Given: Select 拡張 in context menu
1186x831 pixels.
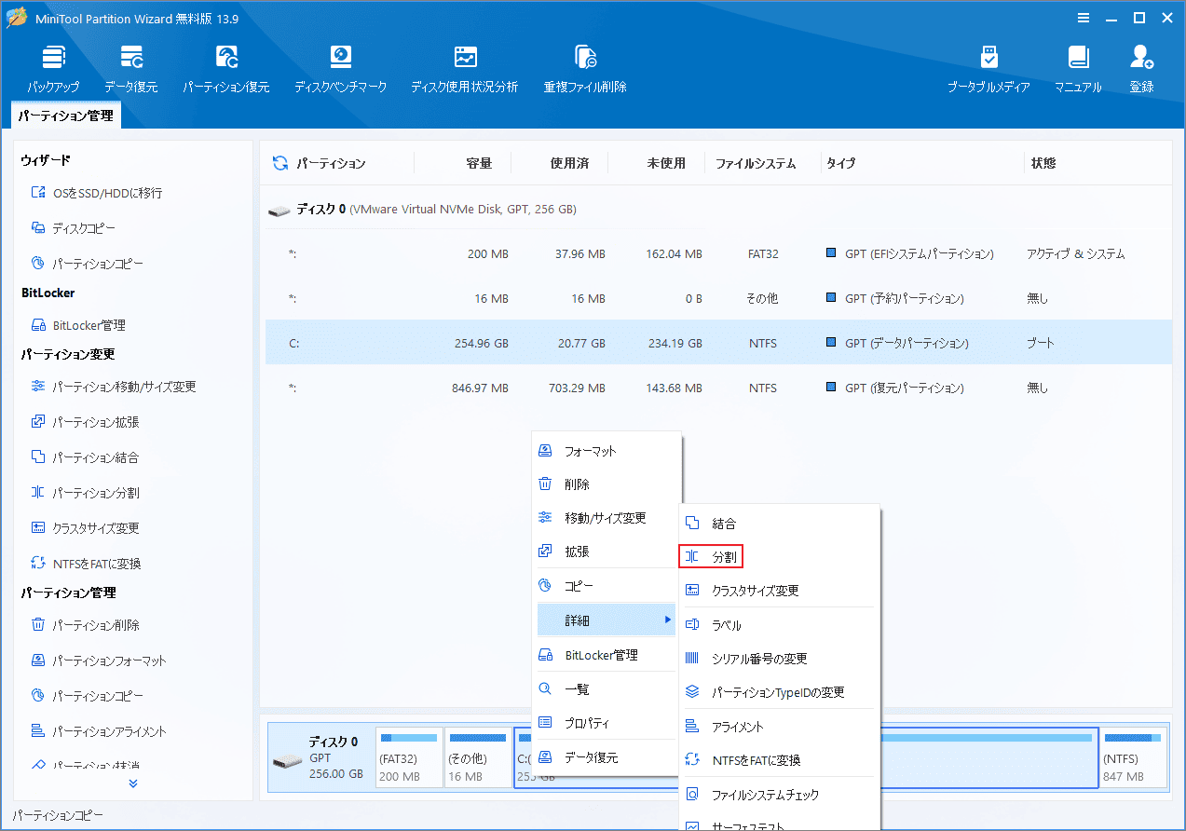Looking at the screenshot, I should (x=607, y=552).
